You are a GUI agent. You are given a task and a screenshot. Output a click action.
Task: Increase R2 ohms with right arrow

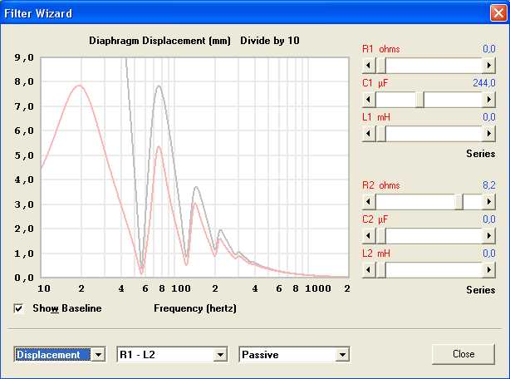[x=489, y=201]
